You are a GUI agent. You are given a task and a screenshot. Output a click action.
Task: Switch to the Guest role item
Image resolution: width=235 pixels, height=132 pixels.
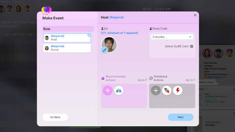[x=67, y=48]
